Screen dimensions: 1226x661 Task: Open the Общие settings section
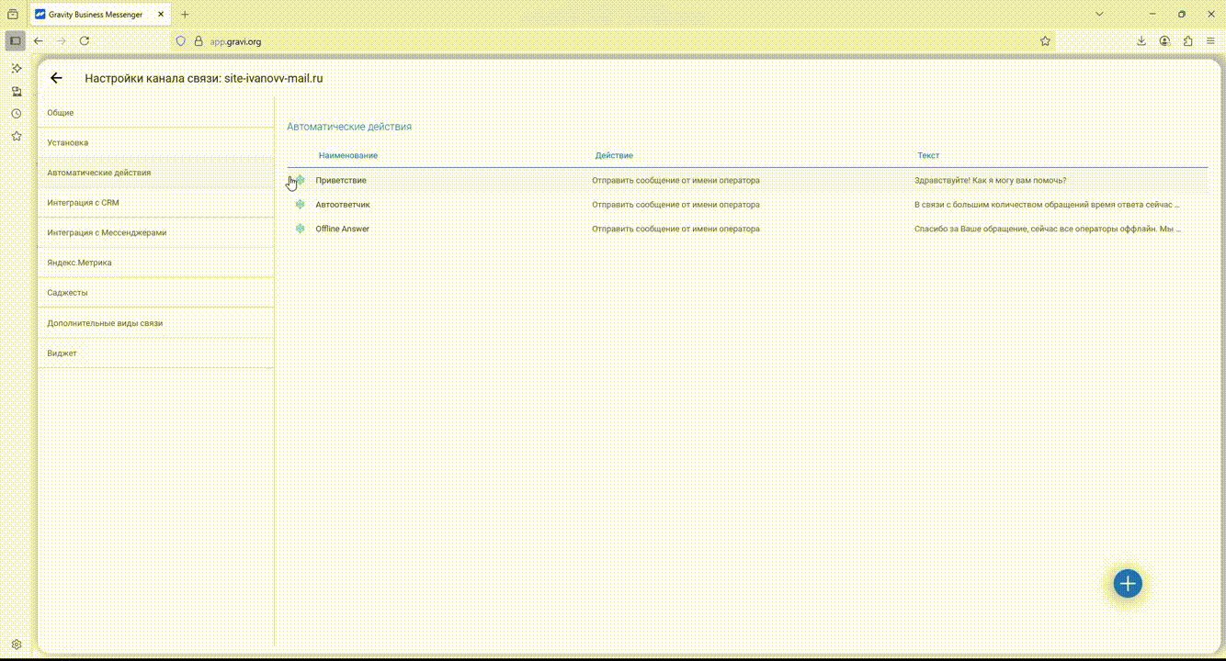(61, 113)
